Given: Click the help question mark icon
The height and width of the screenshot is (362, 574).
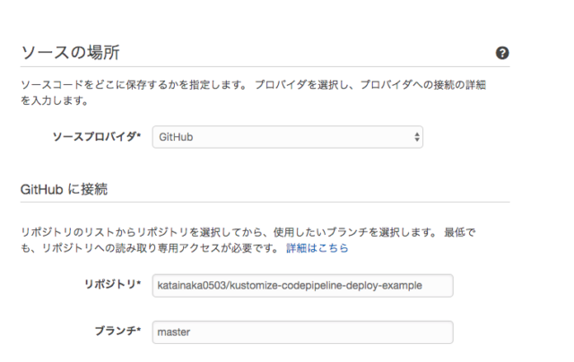Looking at the screenshot, I should tap(502, 53).
